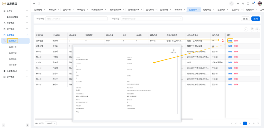Open the global search icon

231,3
